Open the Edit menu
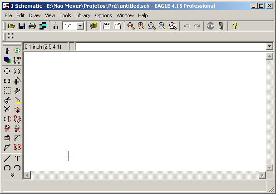 tap(20, 16)
